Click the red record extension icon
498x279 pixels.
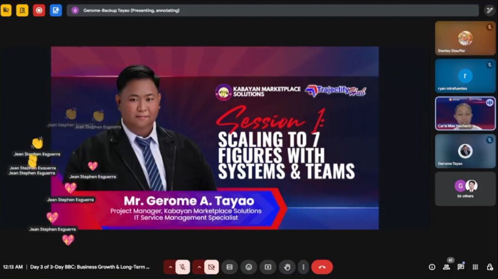[x=39, y=10]
